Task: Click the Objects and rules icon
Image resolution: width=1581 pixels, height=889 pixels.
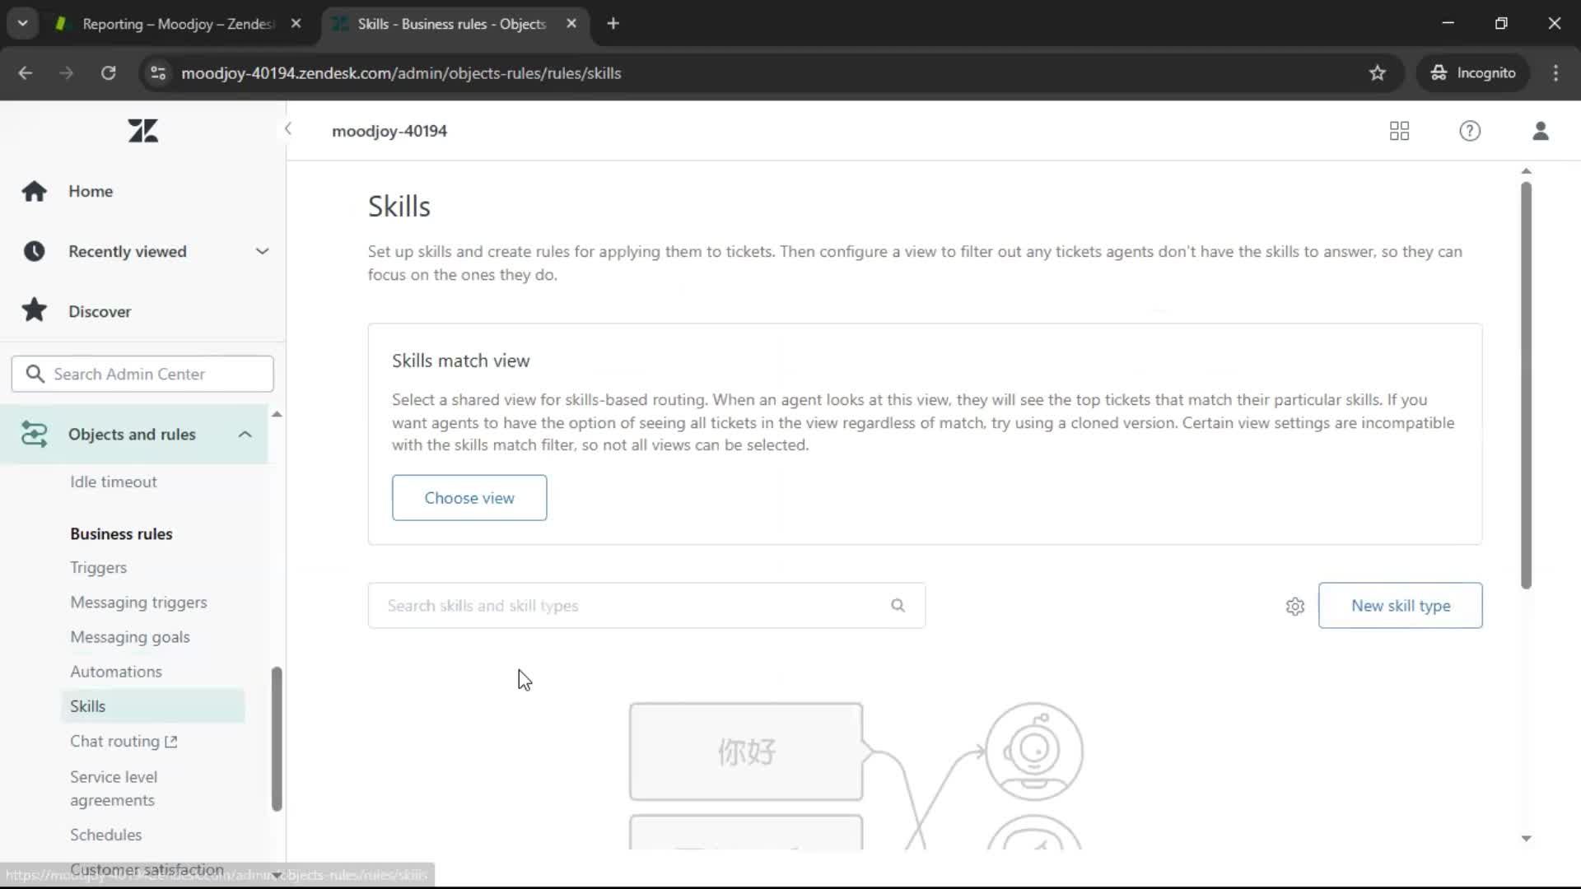Action: coord(34,434)
